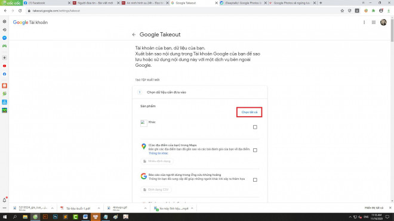Open the game controller icon in sidebar
This screenshot has width=394, height=221.
pos(5,46)
